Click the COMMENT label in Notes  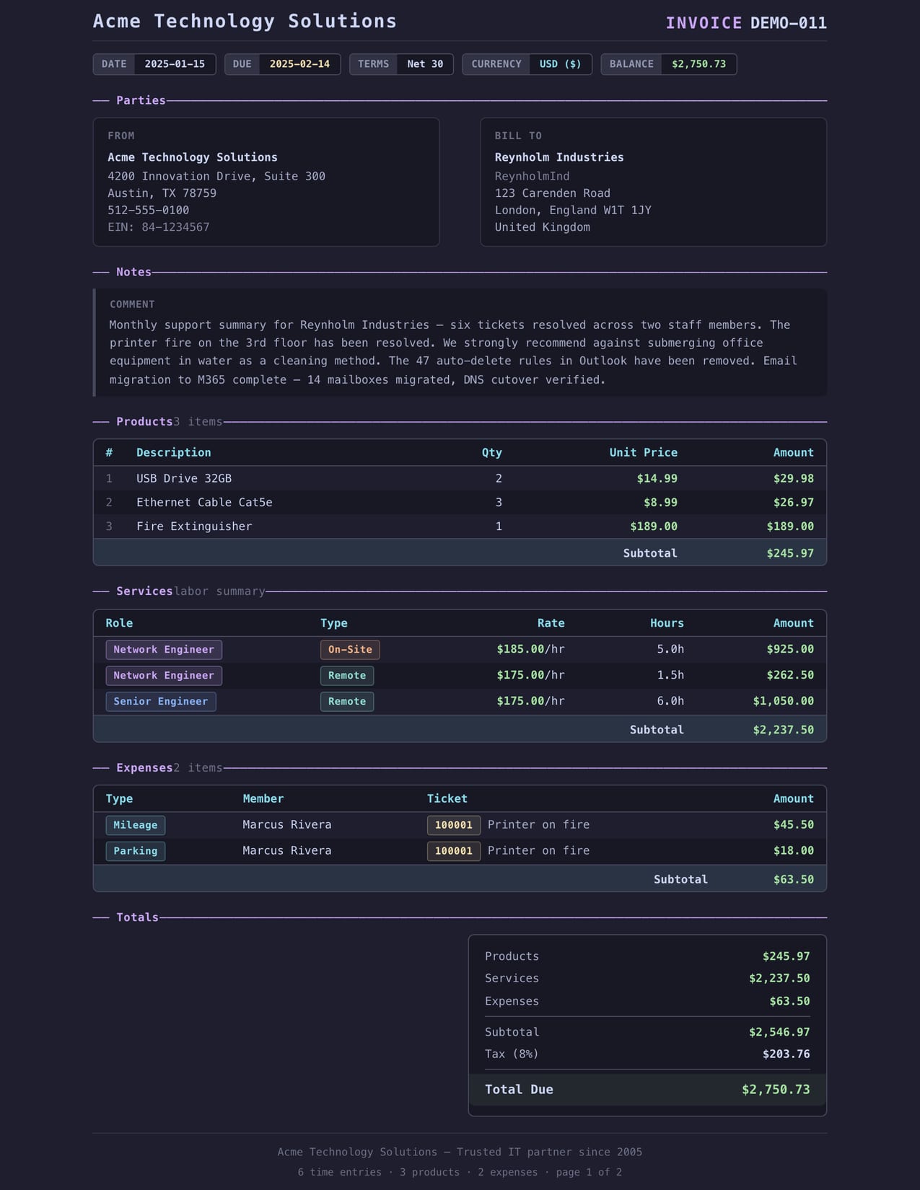pos(132,304)
